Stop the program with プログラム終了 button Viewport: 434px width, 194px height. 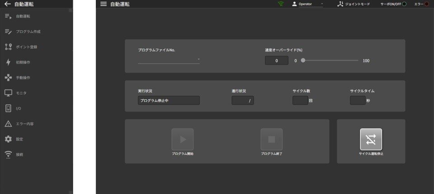click(272, 139)
